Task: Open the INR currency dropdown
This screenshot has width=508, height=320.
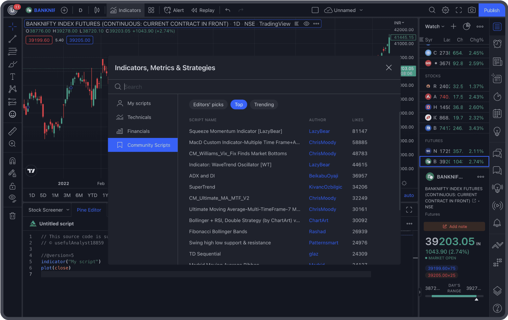Action: (399, 23)
